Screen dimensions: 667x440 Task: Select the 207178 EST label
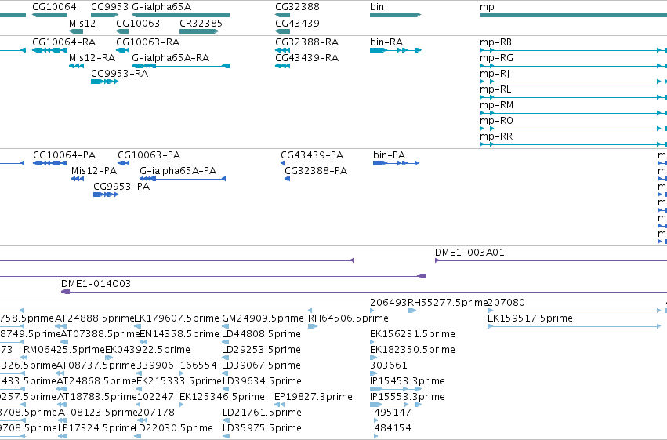point(156,413)
